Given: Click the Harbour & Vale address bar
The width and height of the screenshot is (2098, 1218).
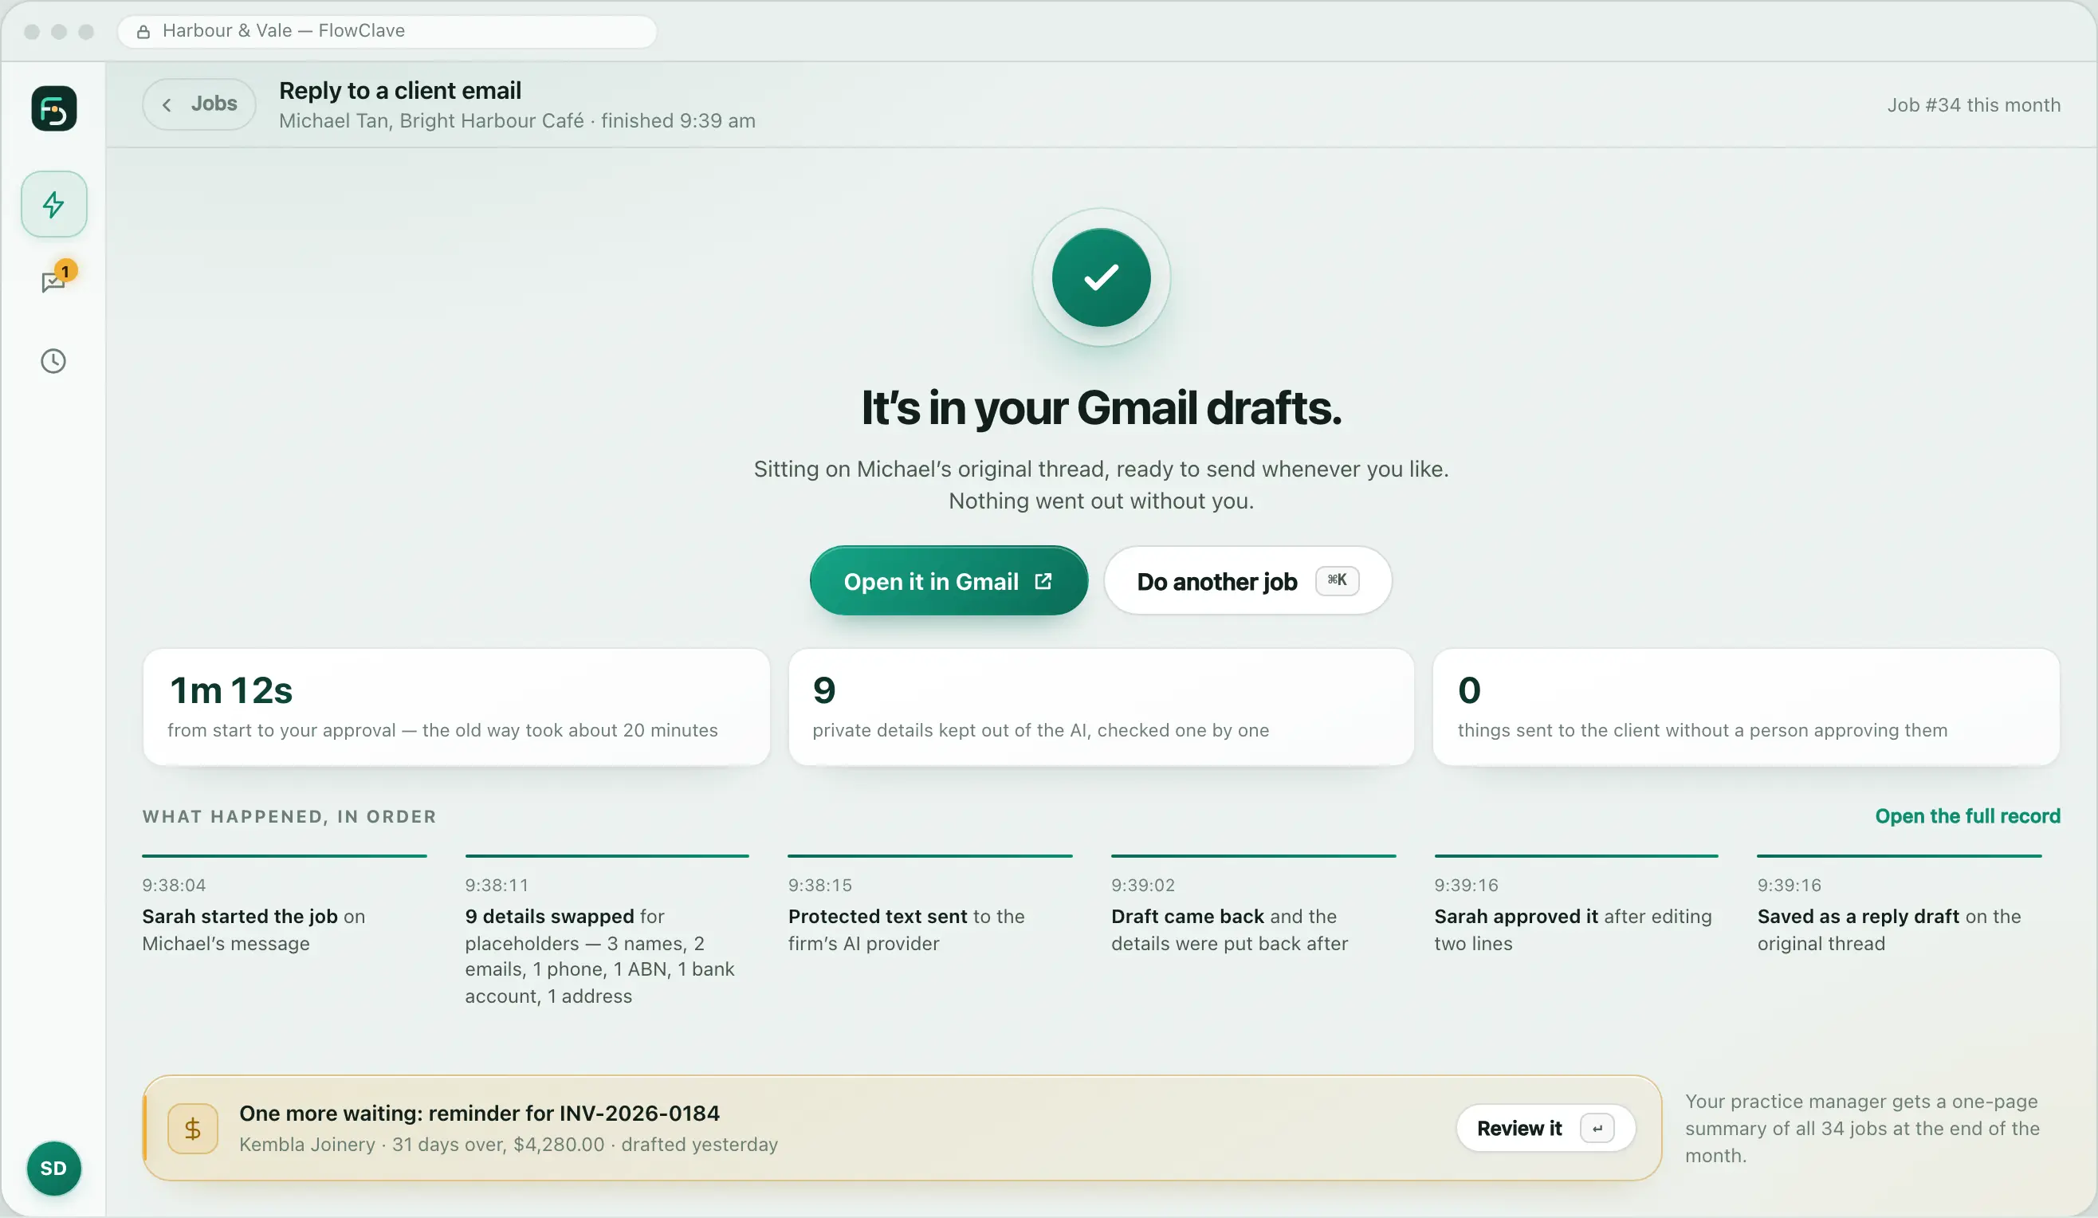Looking at the screenshot, I should point(387,32).
